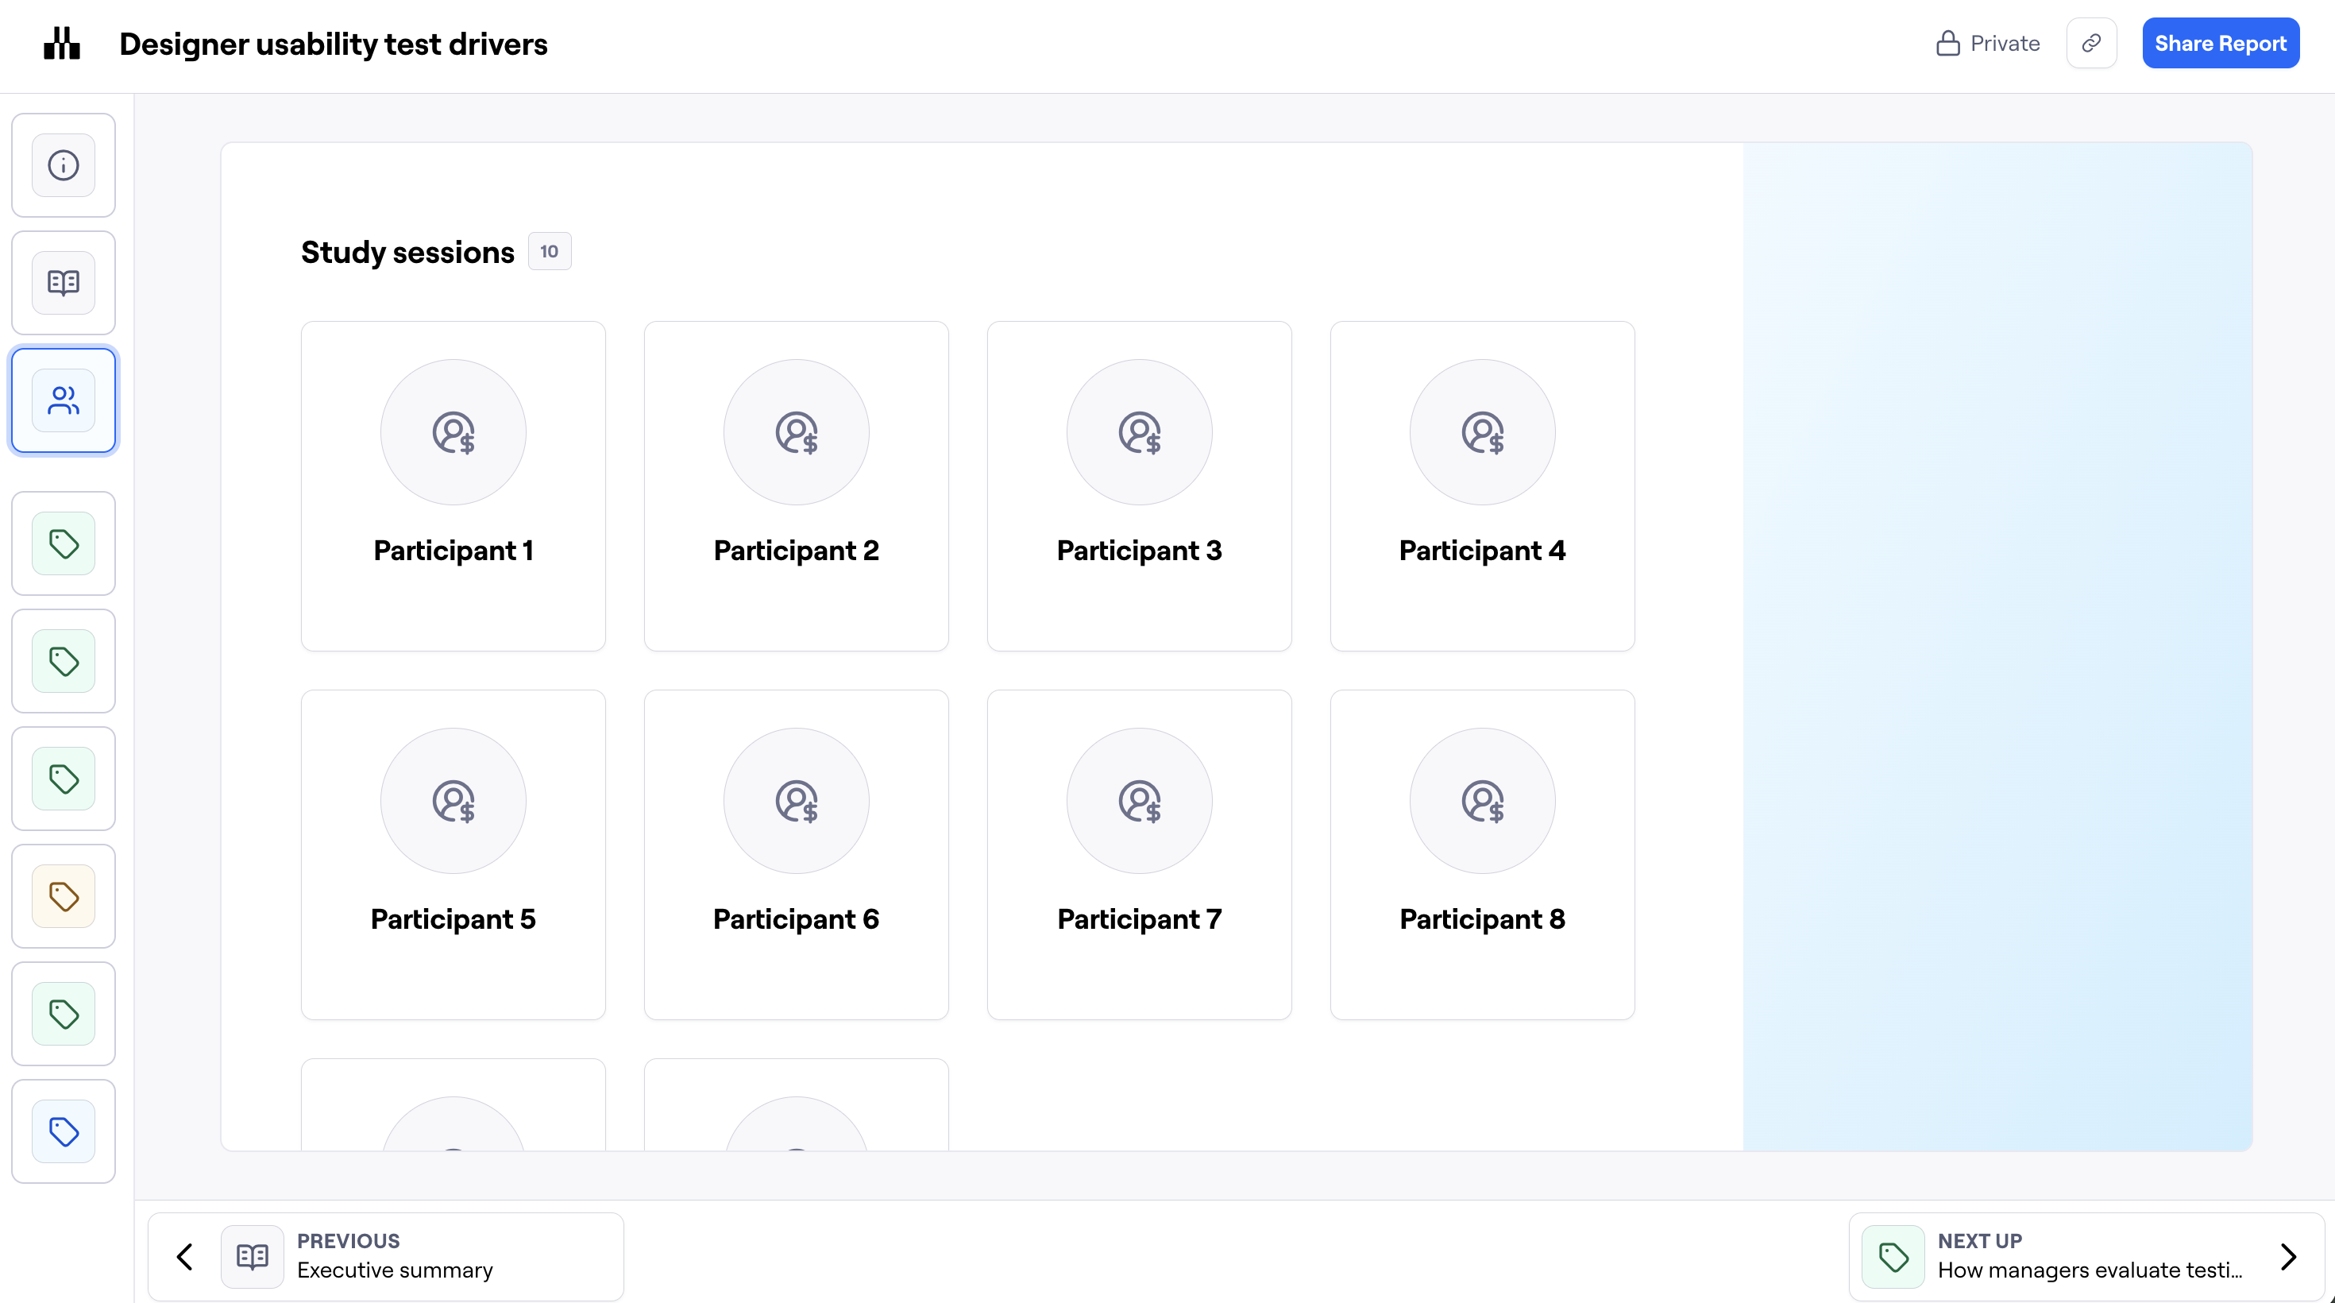2335x1303 pixels.
Task: Click the app logo in top left
Action: (x=62, y=44)
